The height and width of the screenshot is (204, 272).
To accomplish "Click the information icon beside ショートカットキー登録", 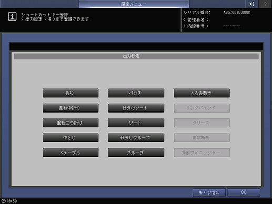I will pos(12,16).
